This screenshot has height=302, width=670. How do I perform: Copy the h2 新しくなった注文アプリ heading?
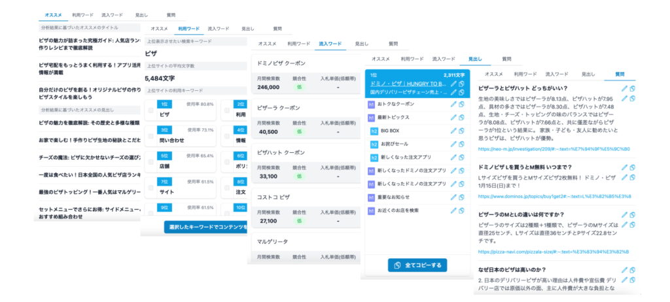[461, 158]
